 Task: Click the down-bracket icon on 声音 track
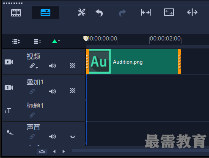point(73,137)
